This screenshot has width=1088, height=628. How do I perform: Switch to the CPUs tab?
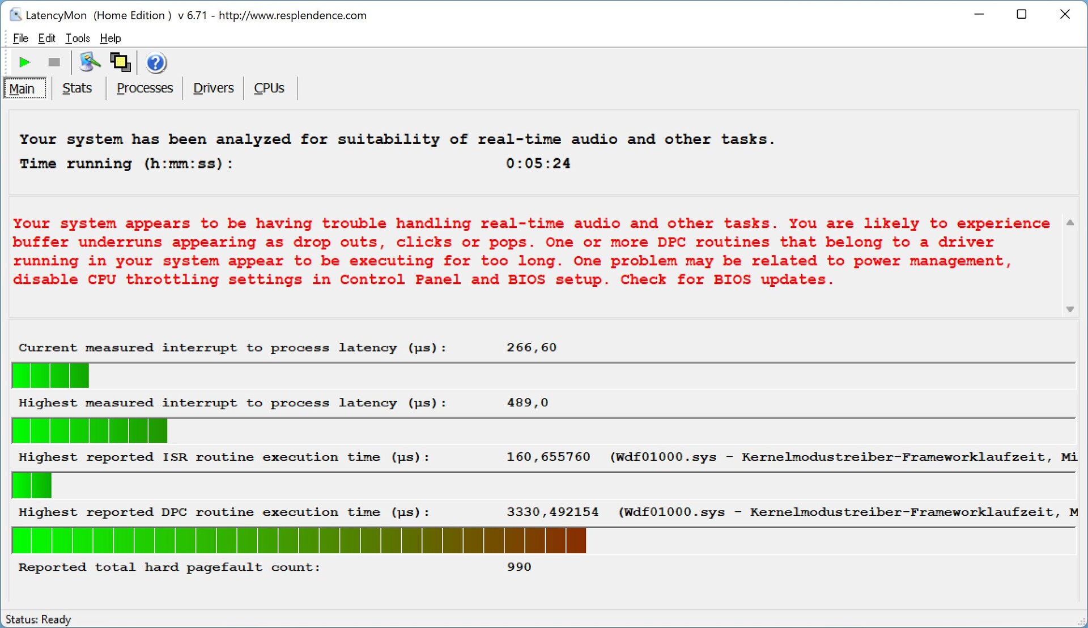(x=269, y=88)
